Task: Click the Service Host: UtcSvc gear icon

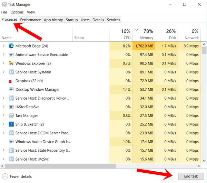Action: point(11,159)
